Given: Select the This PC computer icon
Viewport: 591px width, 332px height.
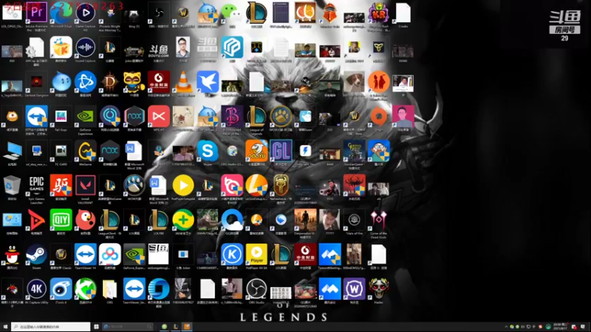Looking at the screenshot, I should (x=12, y=151).
